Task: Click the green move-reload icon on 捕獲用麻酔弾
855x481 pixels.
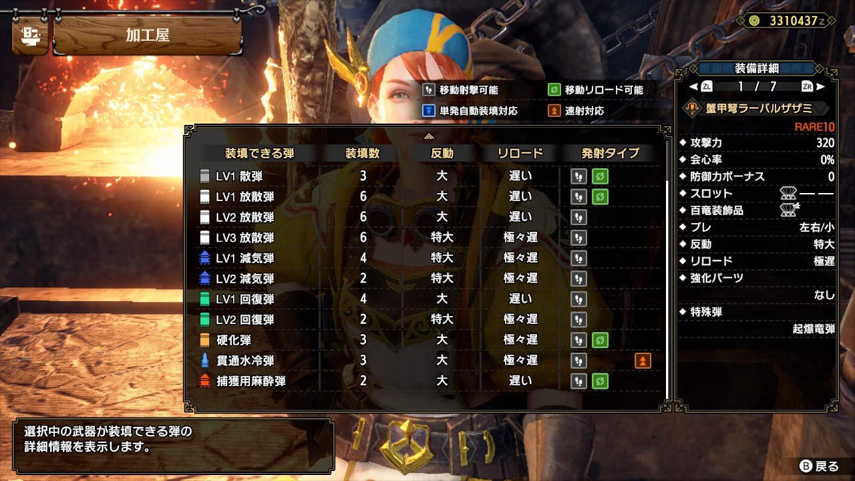Action: [x=600, y=381]
